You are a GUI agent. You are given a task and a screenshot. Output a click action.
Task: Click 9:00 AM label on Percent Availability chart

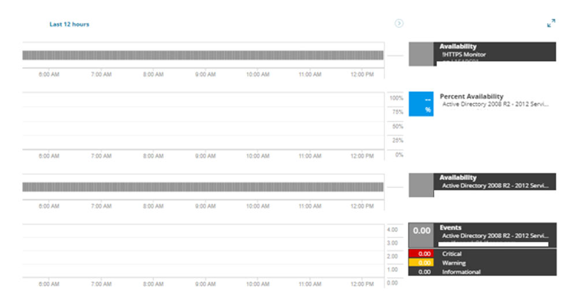[x=206, y=156]
